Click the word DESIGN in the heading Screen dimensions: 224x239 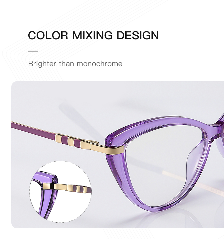tap(138, 35)
